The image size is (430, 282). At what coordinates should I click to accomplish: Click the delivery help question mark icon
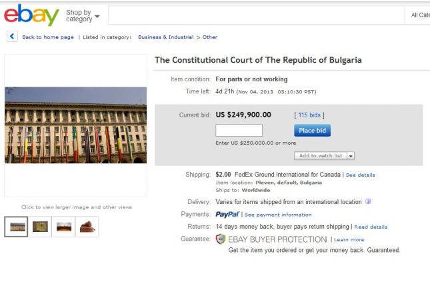click(368, 201)
